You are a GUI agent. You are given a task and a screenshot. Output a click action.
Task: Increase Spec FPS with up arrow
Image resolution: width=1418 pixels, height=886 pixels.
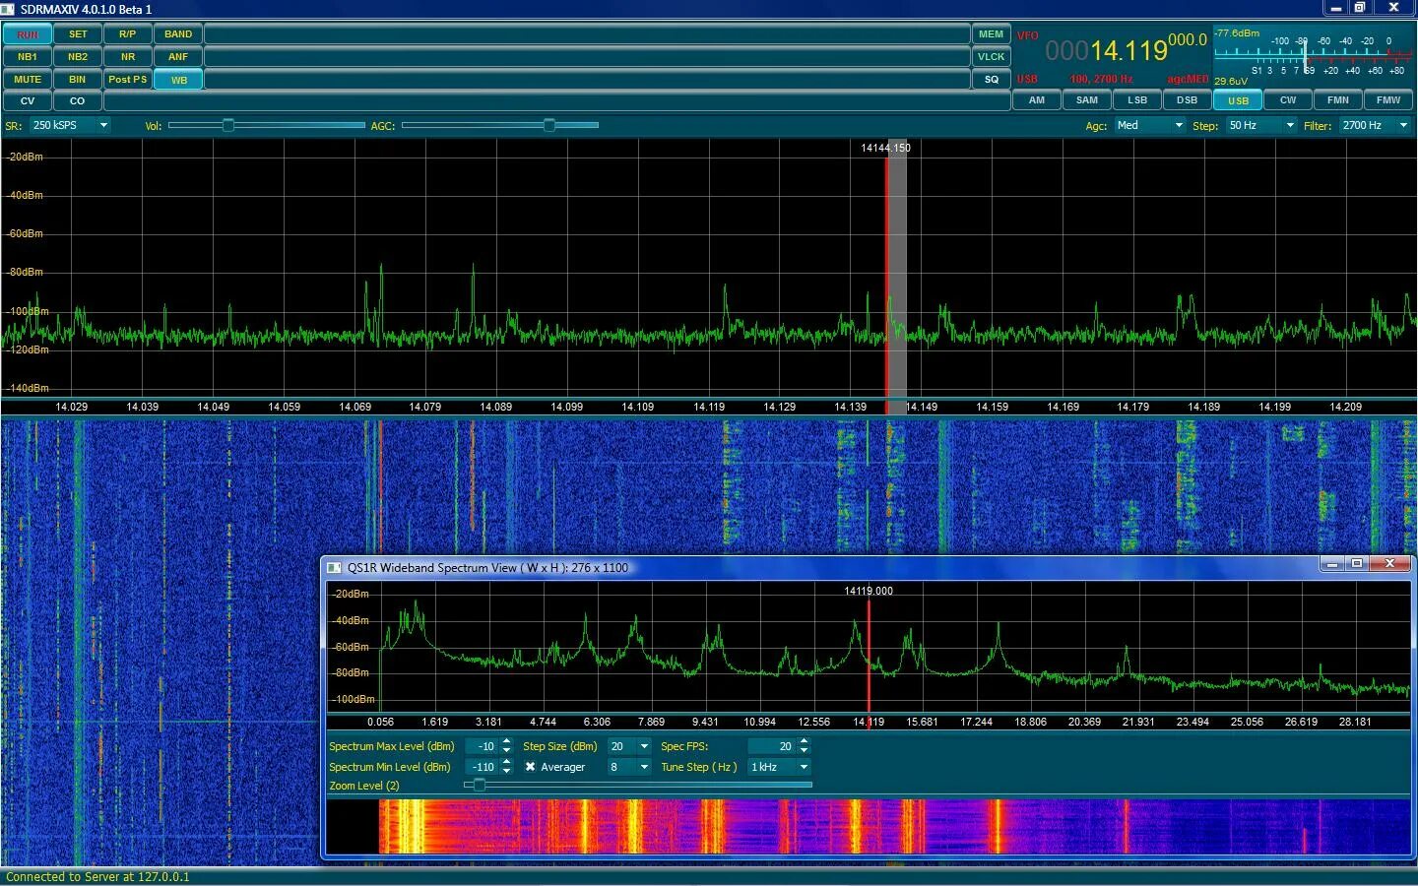(x=804, y=741)
